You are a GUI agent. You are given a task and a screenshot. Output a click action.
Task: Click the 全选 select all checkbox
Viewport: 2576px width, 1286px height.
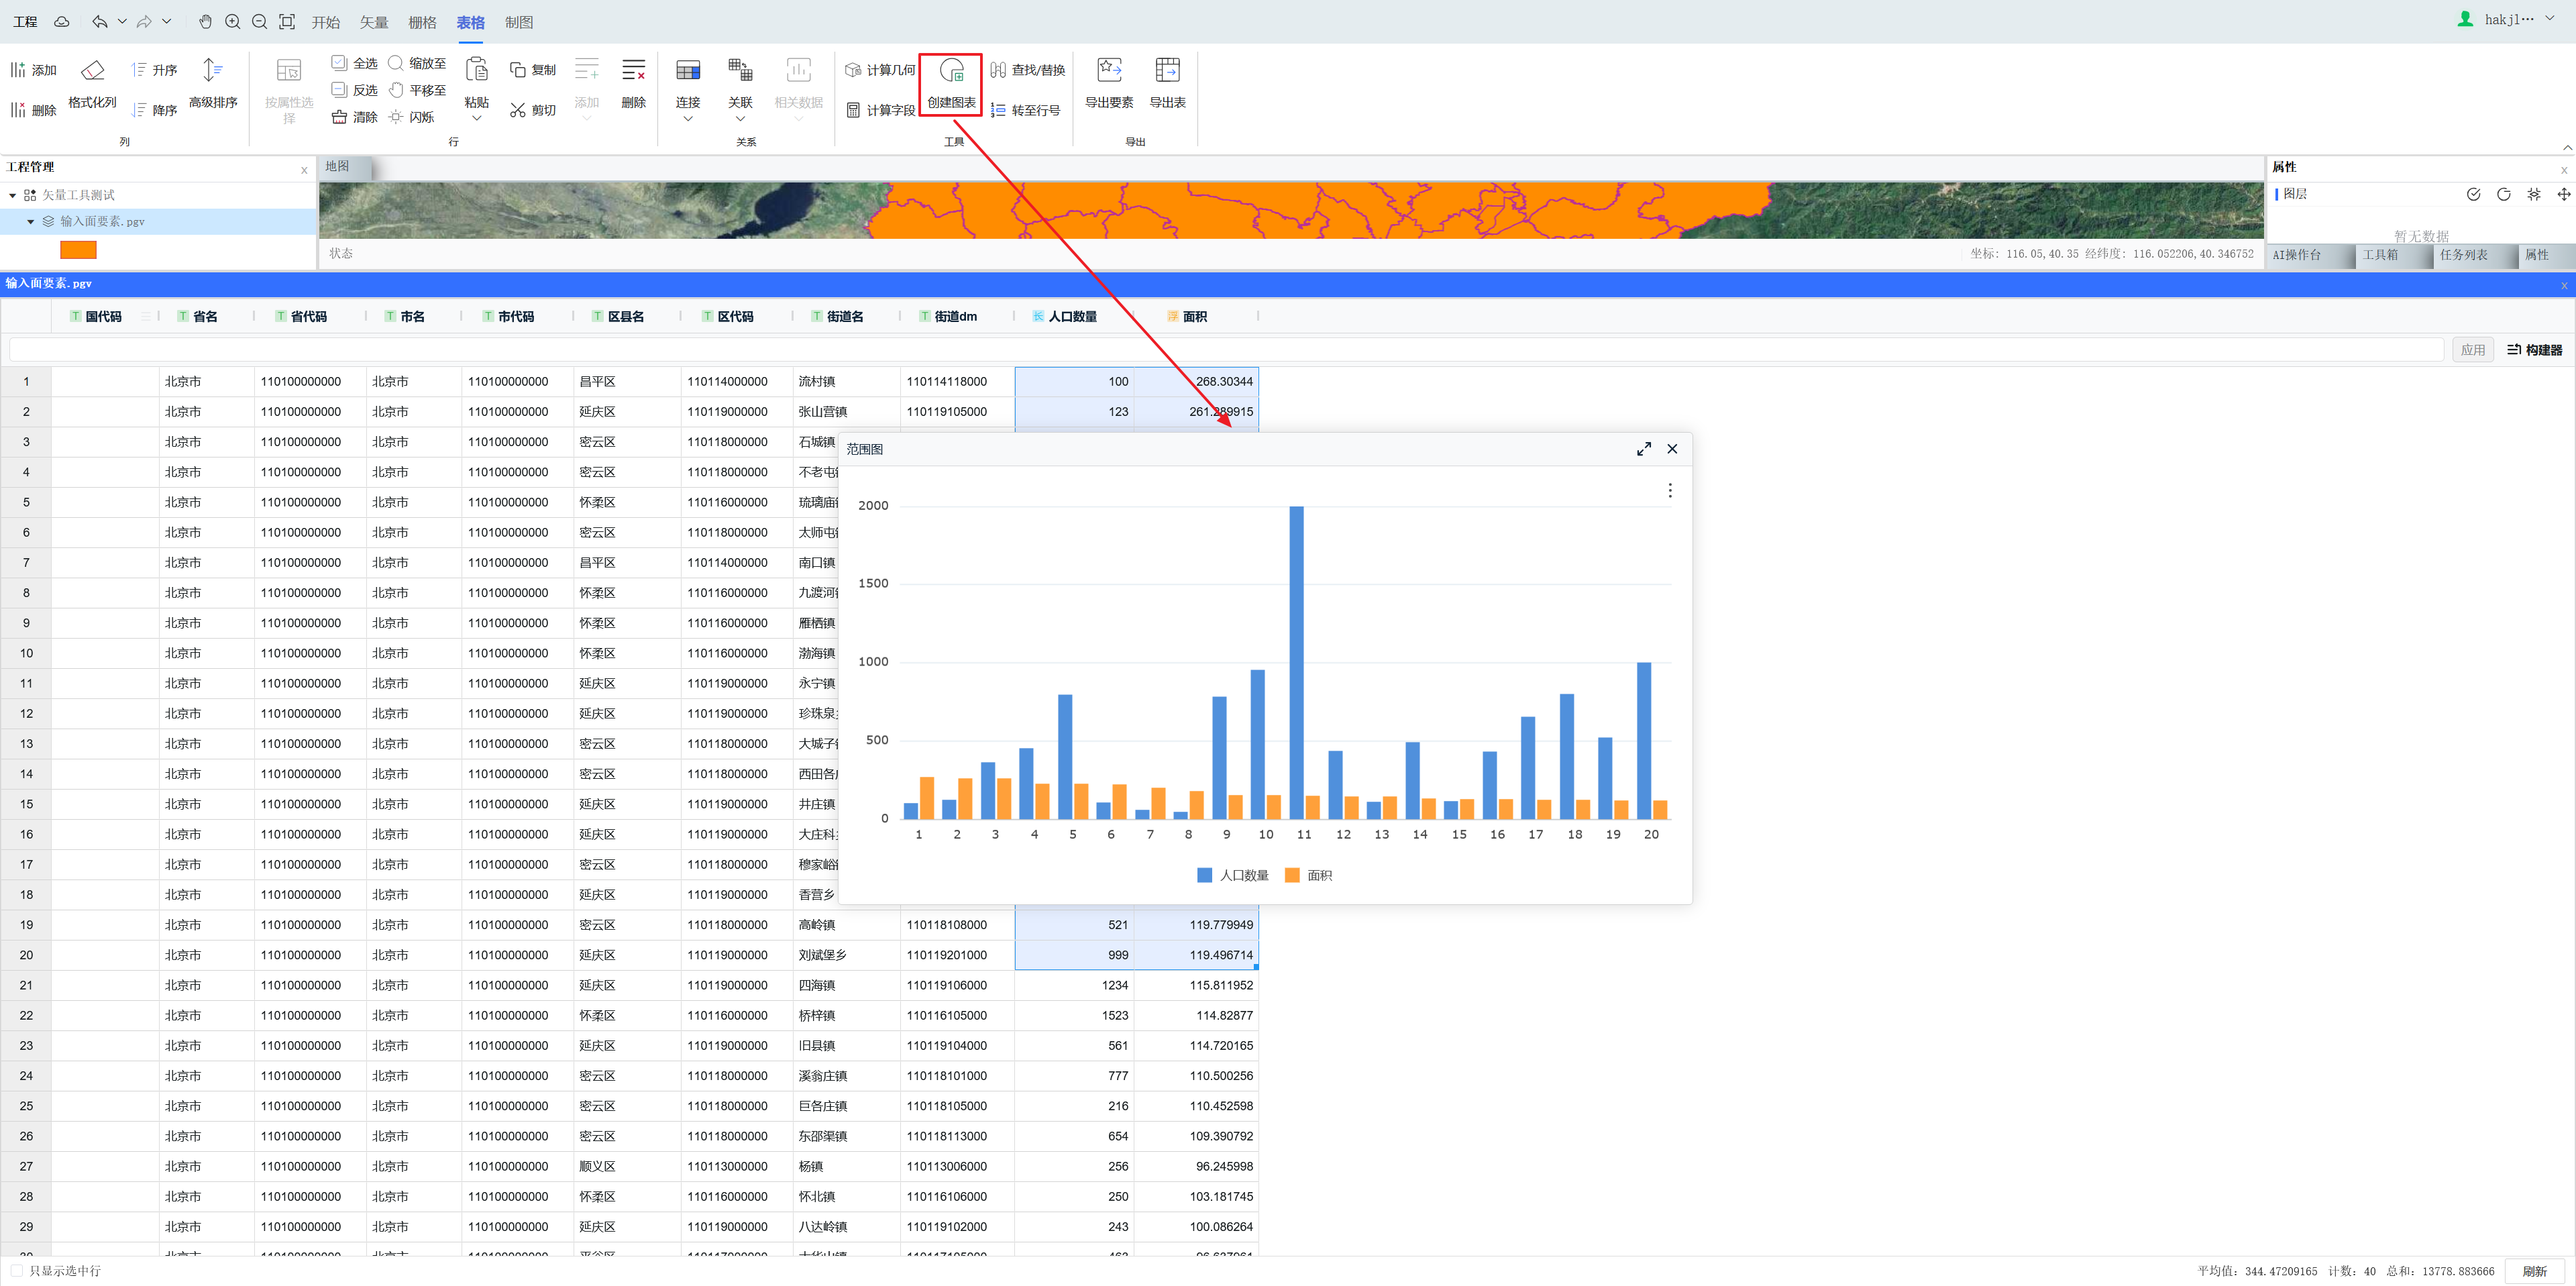(x=339, y=63)
